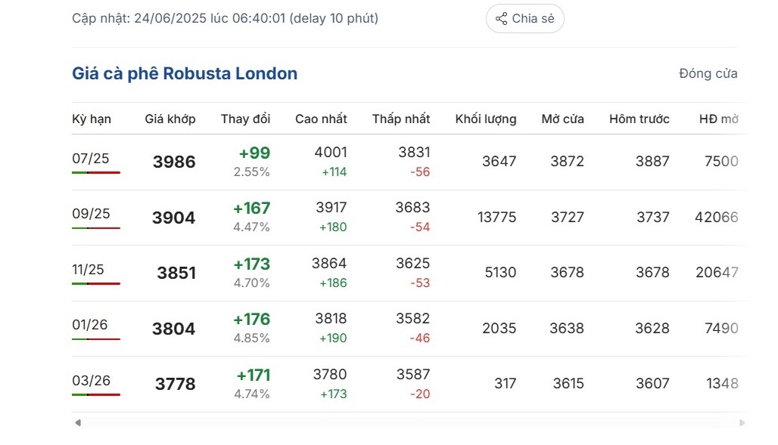Click the Cao nhất column header
The width and height of the screenshot is (778, 445).
click(x=321, y=119)
